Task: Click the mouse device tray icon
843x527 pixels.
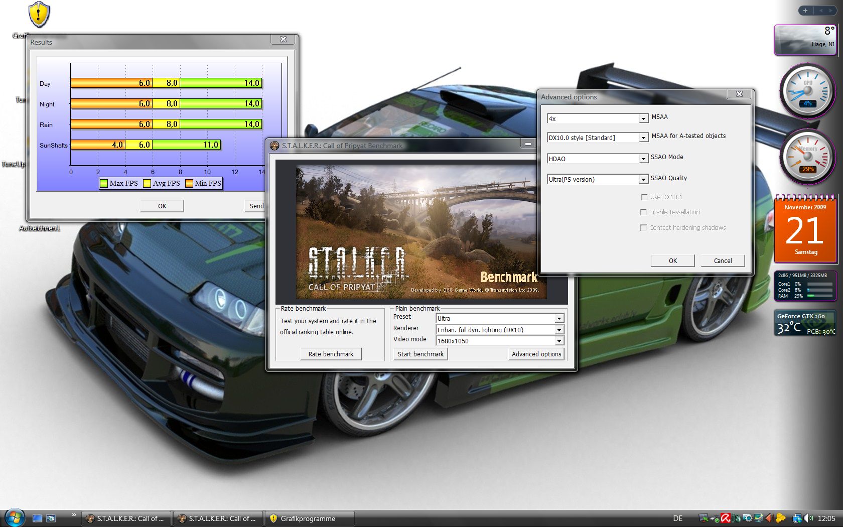Action: (736, 518)
